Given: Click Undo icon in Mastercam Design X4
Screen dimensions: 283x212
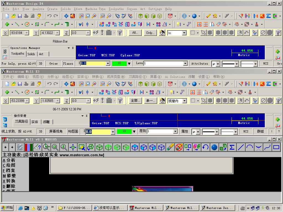Looking at the screenshot, I should (x=49, y=16).
